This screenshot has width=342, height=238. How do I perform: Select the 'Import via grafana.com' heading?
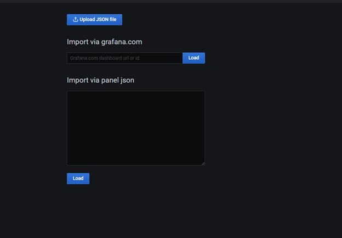coord(105,42)
